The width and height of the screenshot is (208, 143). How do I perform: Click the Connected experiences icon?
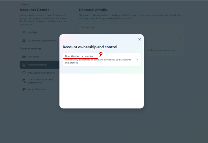[24, 41]
